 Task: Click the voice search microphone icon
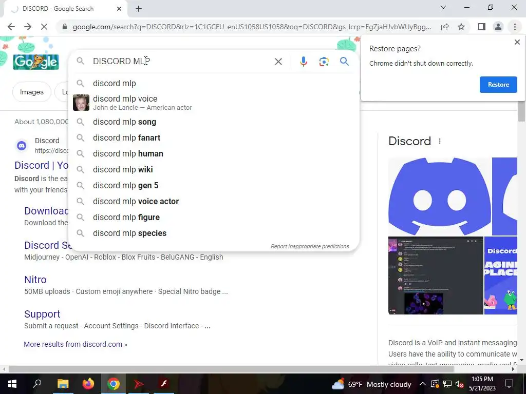pyautogui.click(x=303, y=62)
